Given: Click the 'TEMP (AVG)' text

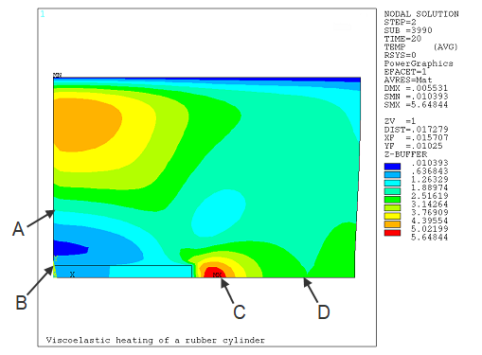Looking at the screenshot, I should coord(420,46).
